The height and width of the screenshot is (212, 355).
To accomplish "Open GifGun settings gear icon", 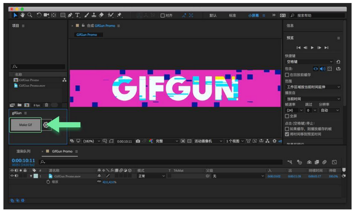I will (x=46, y=125).
